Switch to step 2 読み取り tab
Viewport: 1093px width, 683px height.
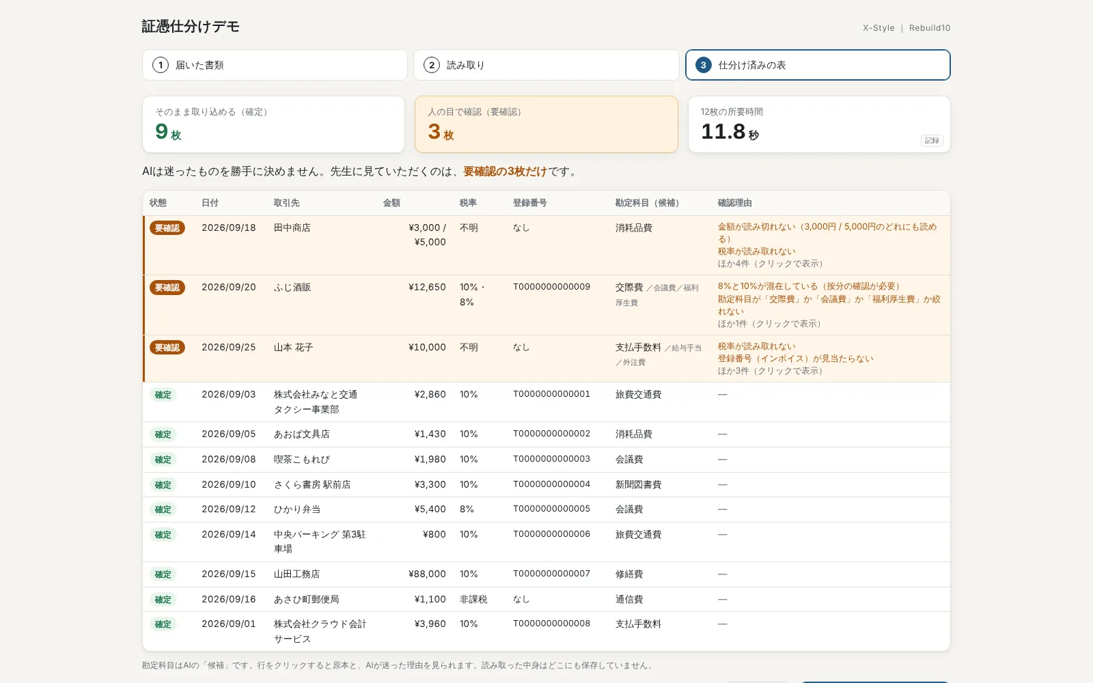(x=546, y=65)
